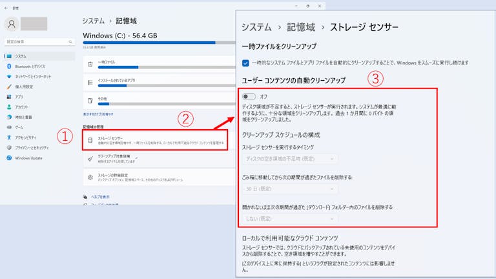The width and height of the screenshot is (496, 279).
Task: Click the gear icon for ストレージの詳細設定
Action: (x=90, y=178)
